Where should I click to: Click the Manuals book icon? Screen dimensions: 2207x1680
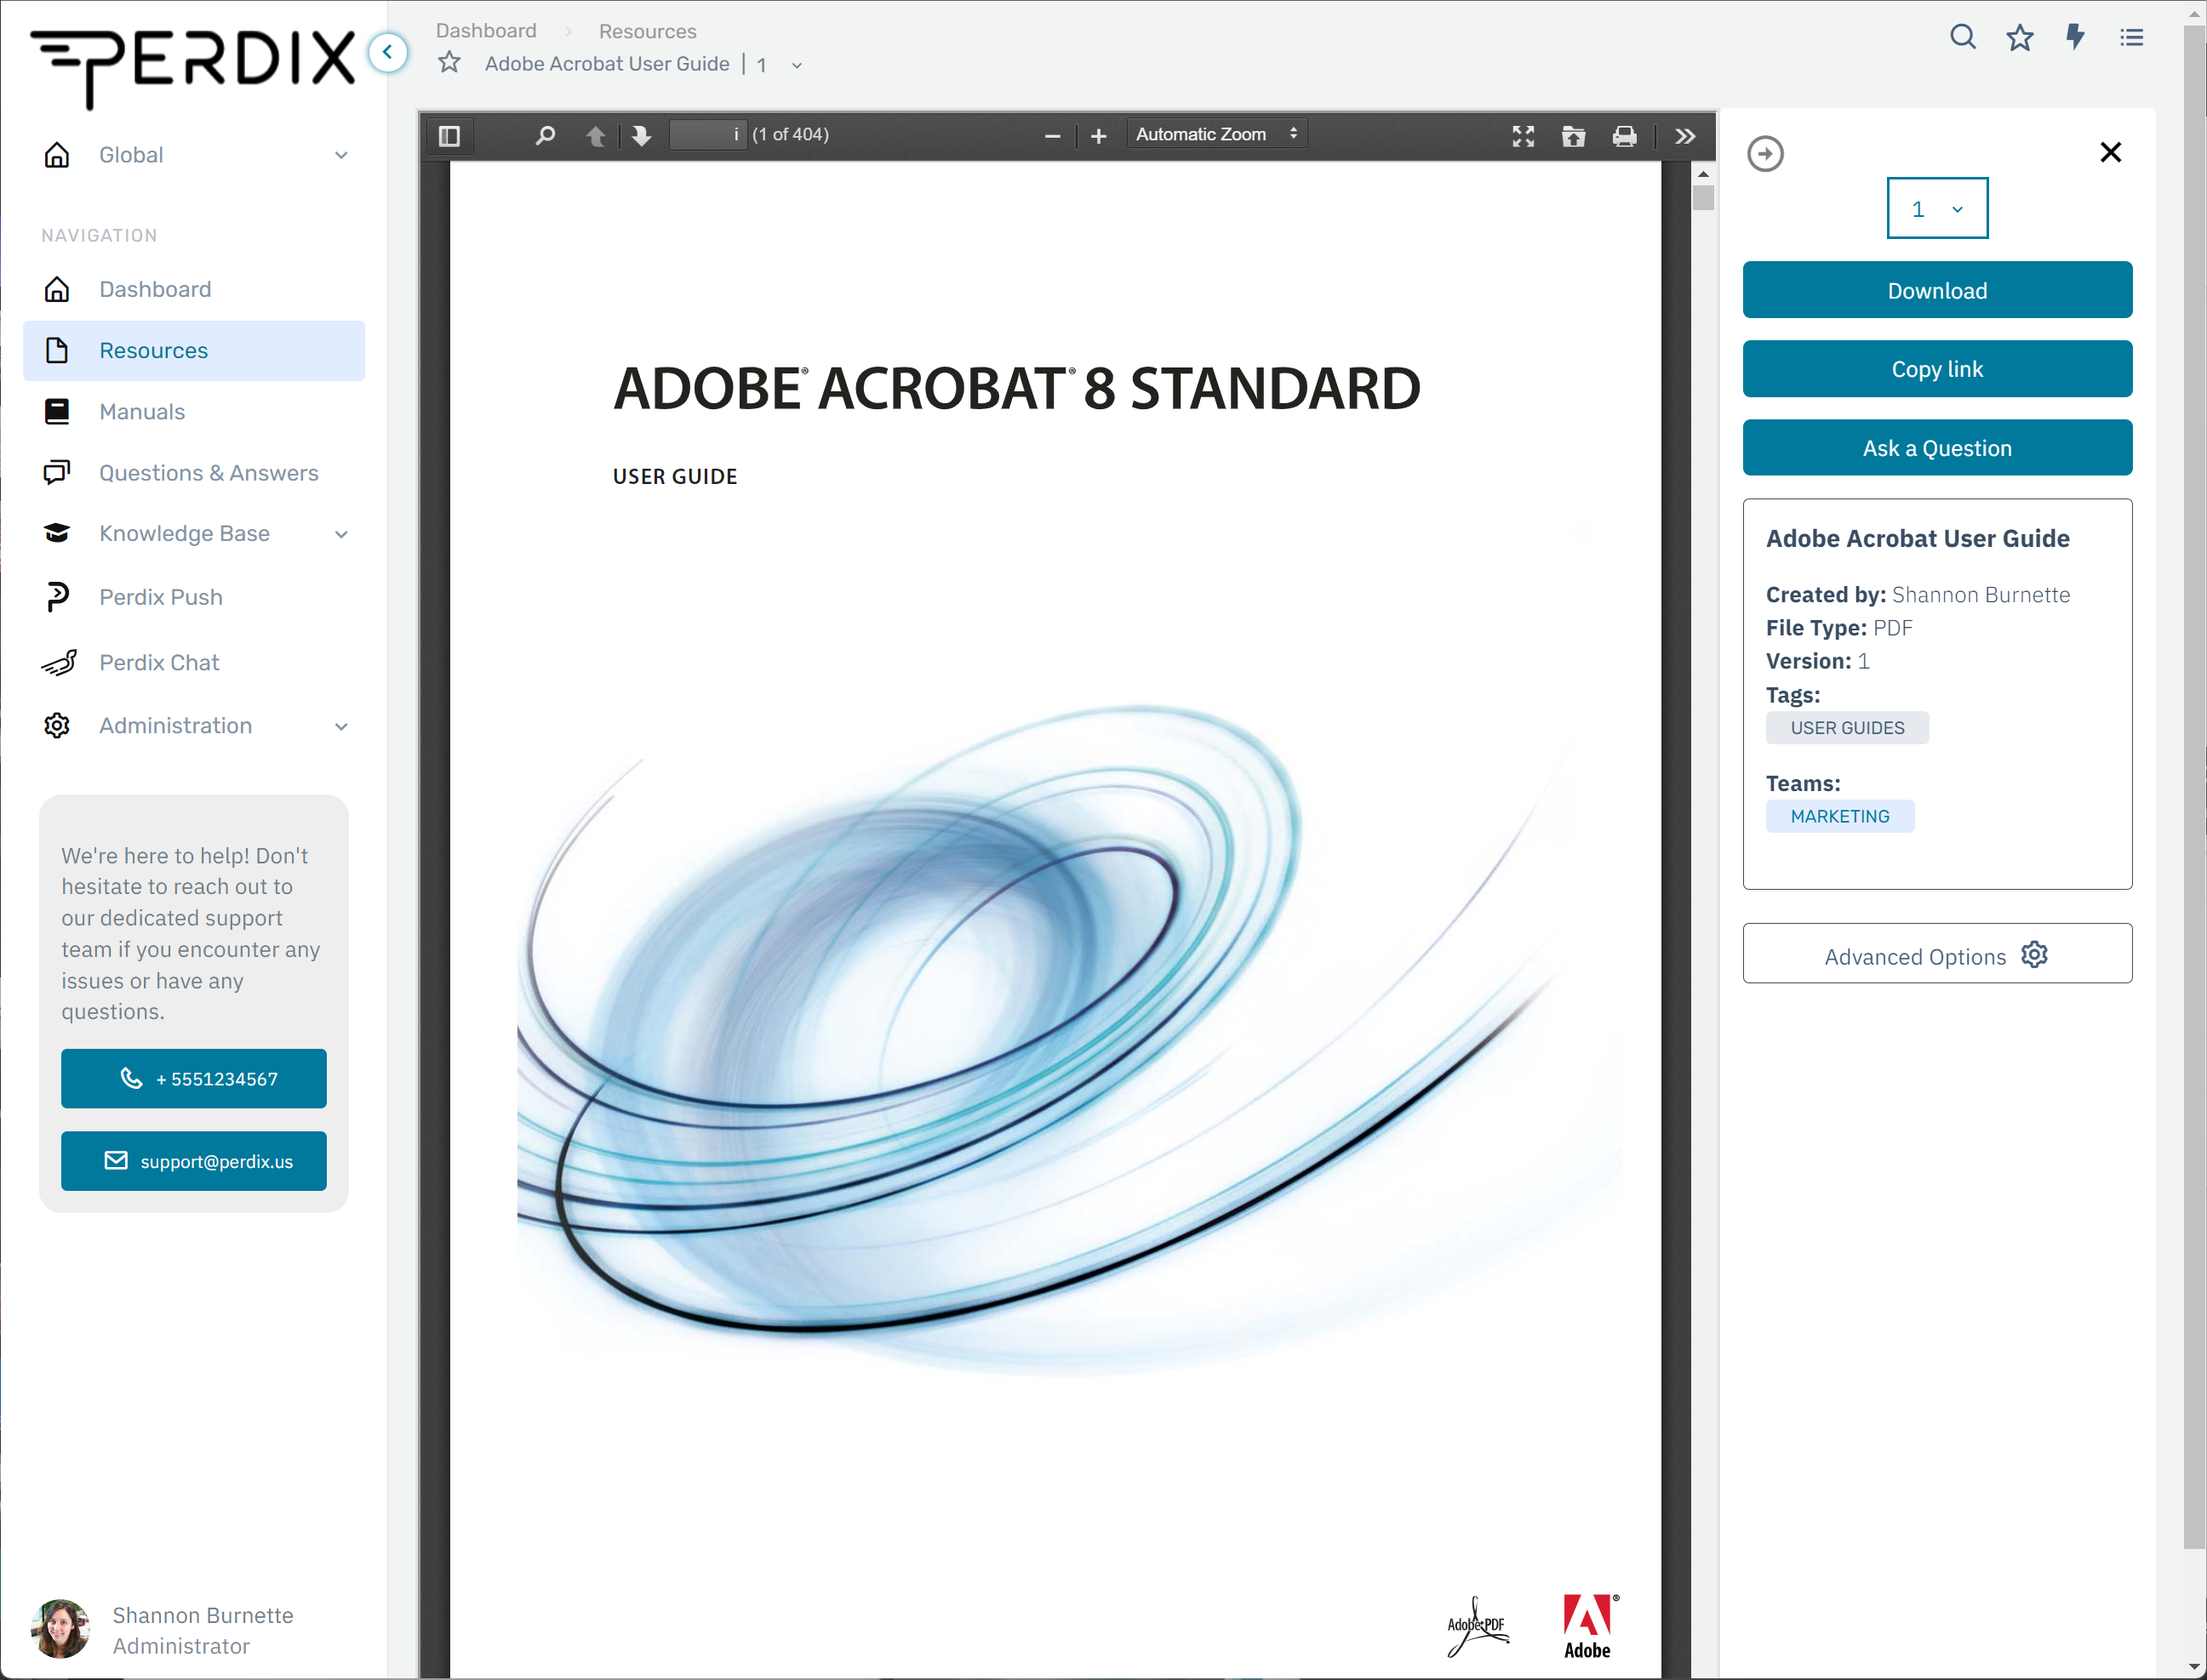click(x=57, y=411)
